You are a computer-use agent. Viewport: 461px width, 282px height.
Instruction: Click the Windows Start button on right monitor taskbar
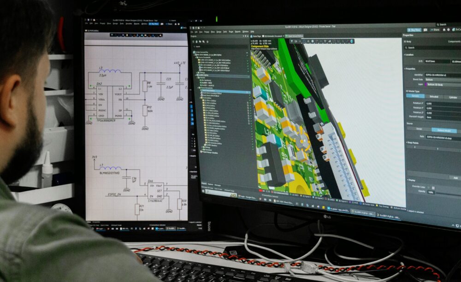pyautogui.click(x=203, y=191)
